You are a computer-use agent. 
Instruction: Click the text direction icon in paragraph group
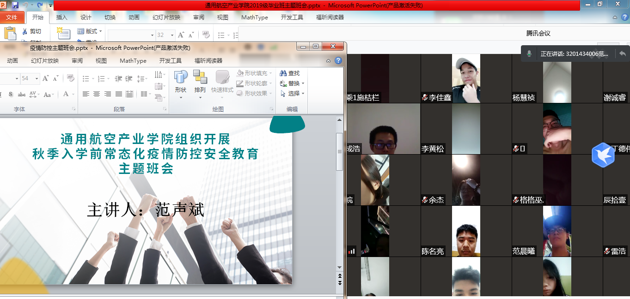tap(159, 75)
